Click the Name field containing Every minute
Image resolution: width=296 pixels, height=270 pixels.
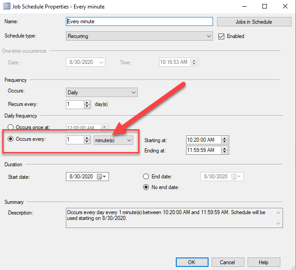point(139,21)
